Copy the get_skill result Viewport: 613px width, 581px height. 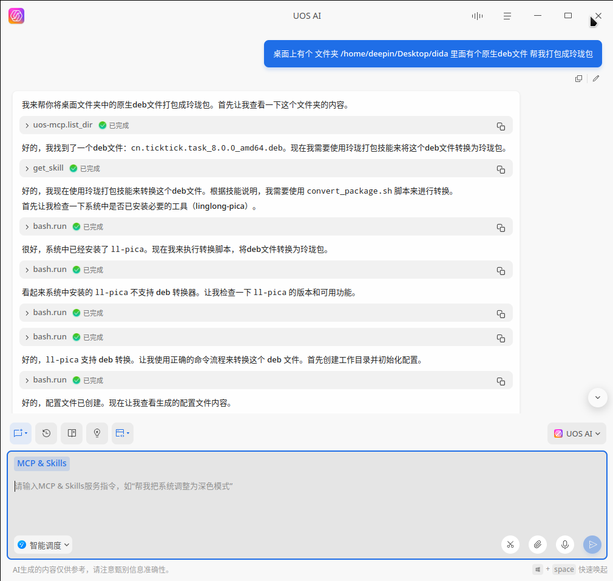(x=501, y=169)
